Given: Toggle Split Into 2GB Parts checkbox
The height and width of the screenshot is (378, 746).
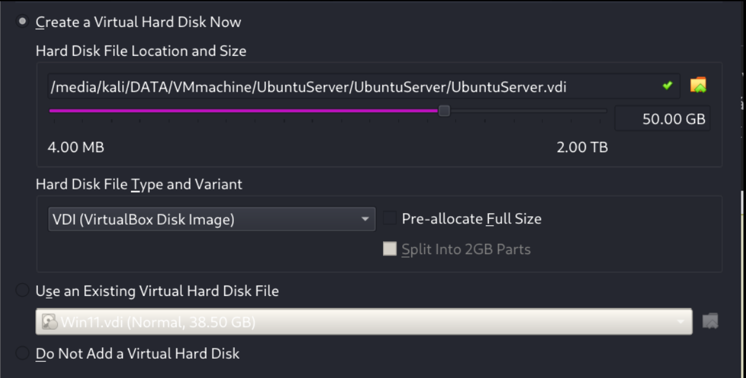Looking at the screenshot, I should click(x=390, y=249).
